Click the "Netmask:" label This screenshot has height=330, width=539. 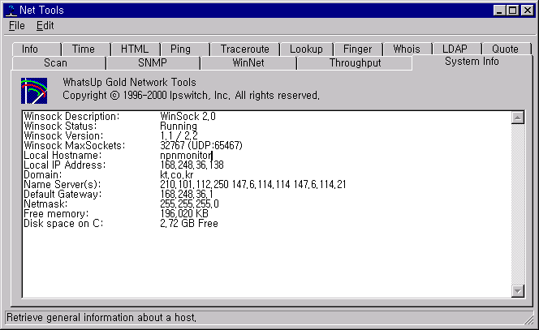(45, 204)
